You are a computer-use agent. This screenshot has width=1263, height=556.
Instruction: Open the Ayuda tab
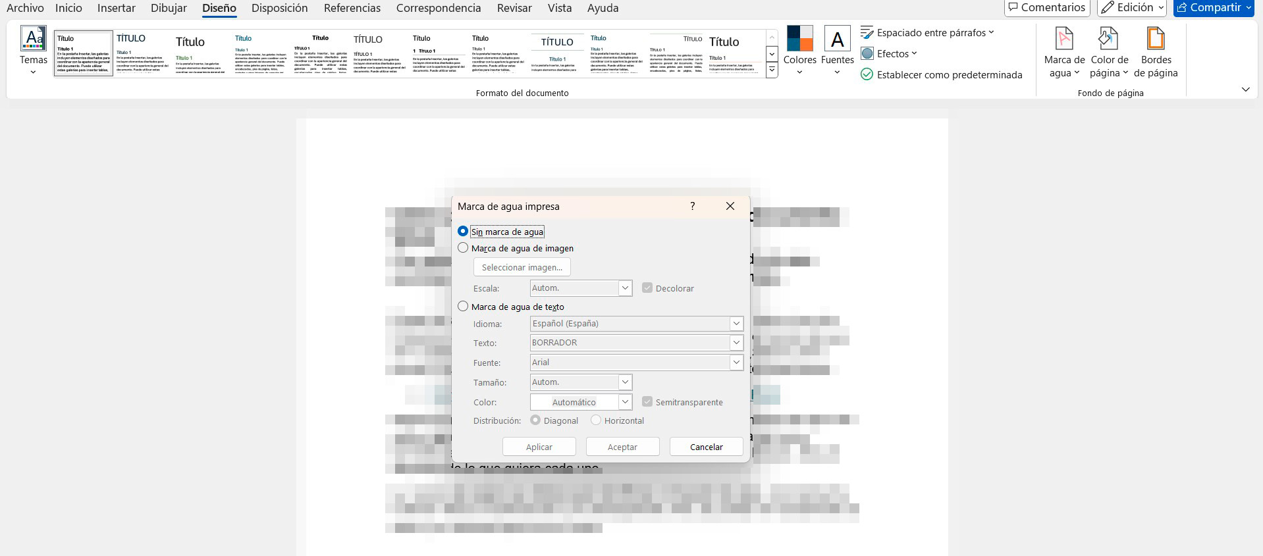[603, 8]
